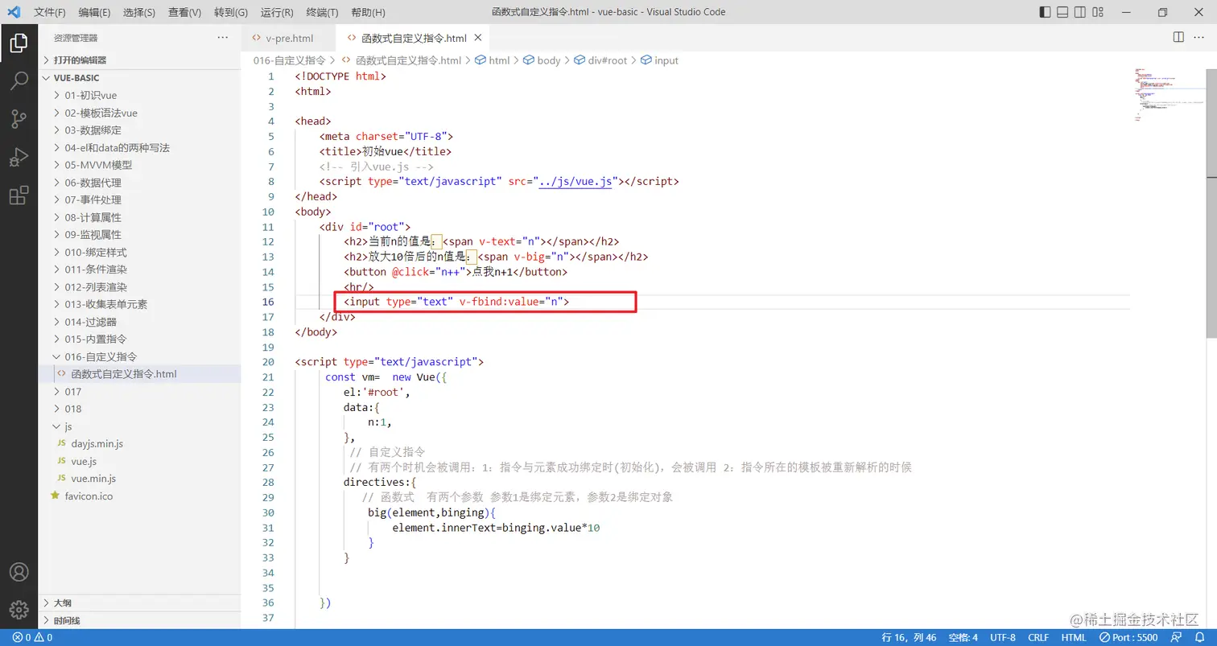This screenshot has width=1217, height=646.
Task: Toggle primary side bar layout icon
Action: click(1045, 12)
